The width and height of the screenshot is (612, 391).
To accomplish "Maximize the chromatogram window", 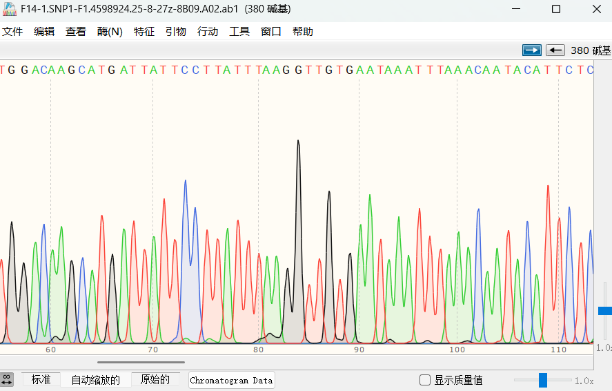I will pos(556,9).
